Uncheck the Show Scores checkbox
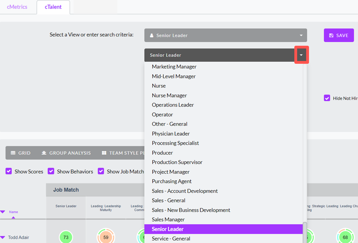This screenshot has width=358, height=243. coord(8,171)
